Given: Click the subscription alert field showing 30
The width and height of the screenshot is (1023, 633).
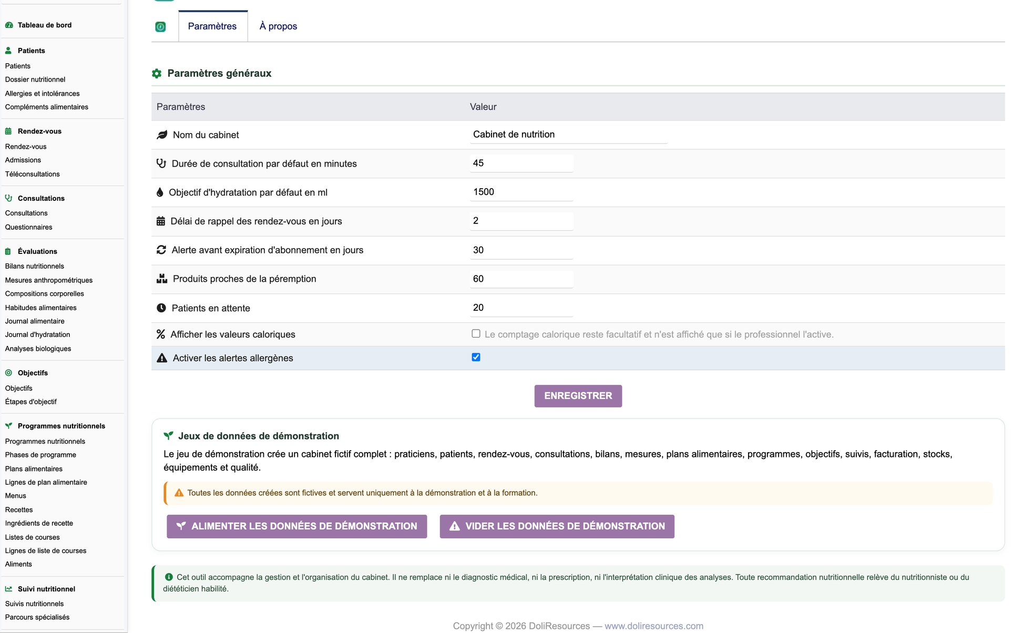Looking at the screenshot, I should point(521,250).
